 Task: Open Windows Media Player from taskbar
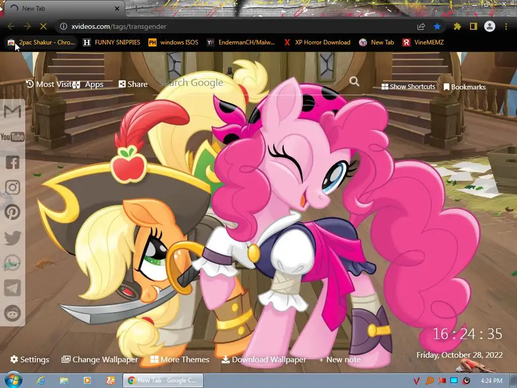[87, 380]
